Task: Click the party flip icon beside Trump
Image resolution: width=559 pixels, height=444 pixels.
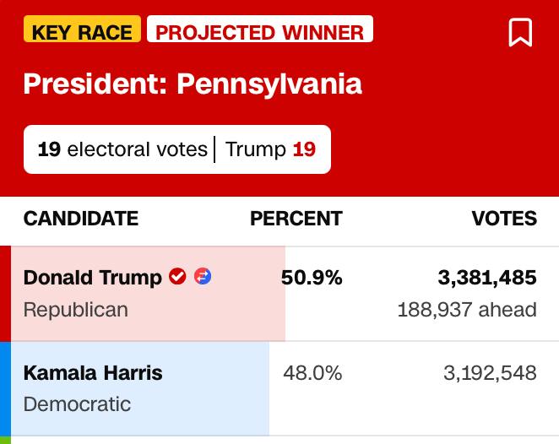Action: pos(203,277)
